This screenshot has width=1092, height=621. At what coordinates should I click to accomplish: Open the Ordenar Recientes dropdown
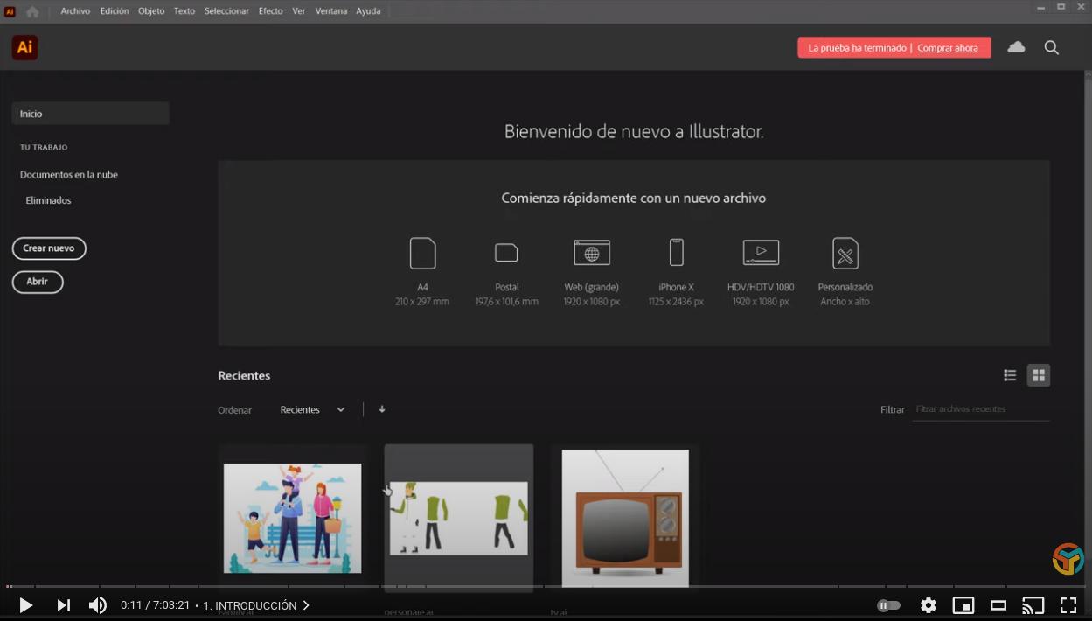click(313, 409)
